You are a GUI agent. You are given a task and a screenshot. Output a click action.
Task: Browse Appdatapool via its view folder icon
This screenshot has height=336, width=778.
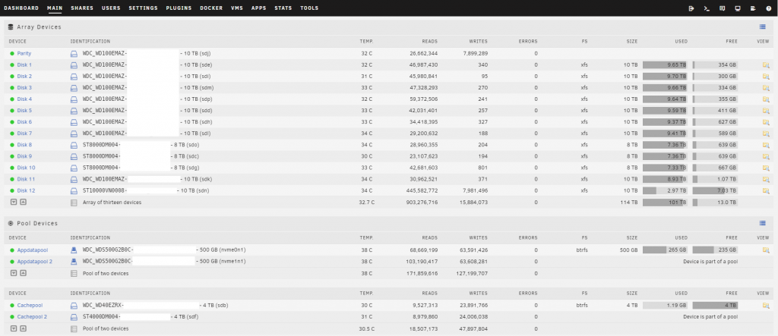pyautogui.click(x=766, y=250)
